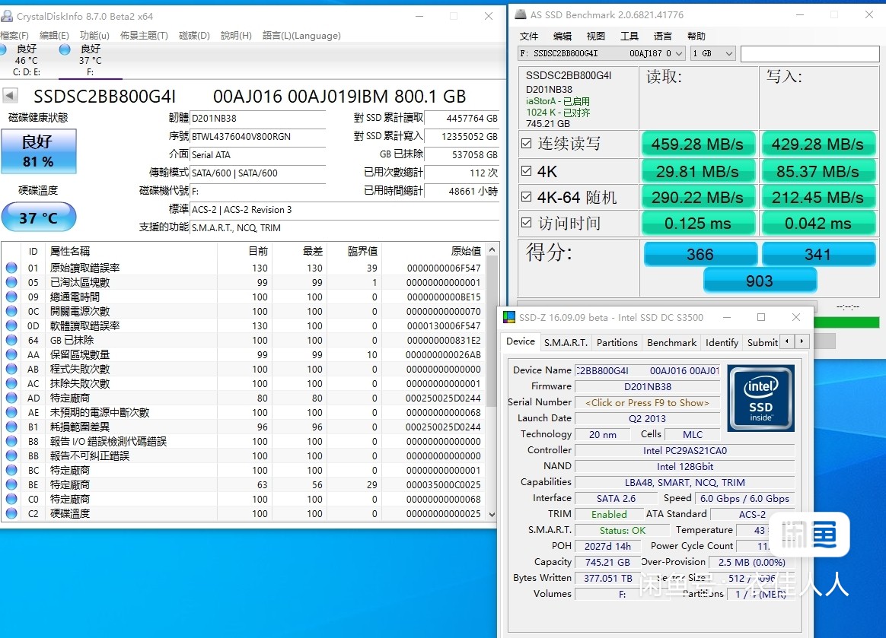Click the 韌體 firmware field D201NB38
The width and height of the screenshot is (886, 638).
click(258, 118)
